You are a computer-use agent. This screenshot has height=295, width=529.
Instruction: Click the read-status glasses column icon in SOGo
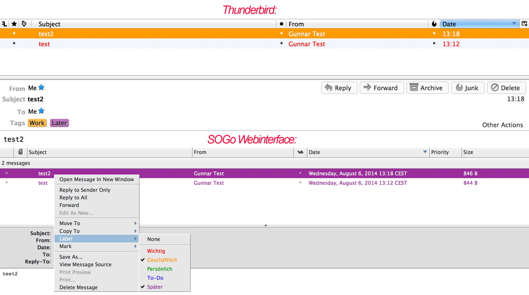[300, 152]
